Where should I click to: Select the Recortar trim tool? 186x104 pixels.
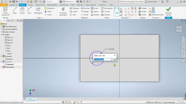pos(85,8)
